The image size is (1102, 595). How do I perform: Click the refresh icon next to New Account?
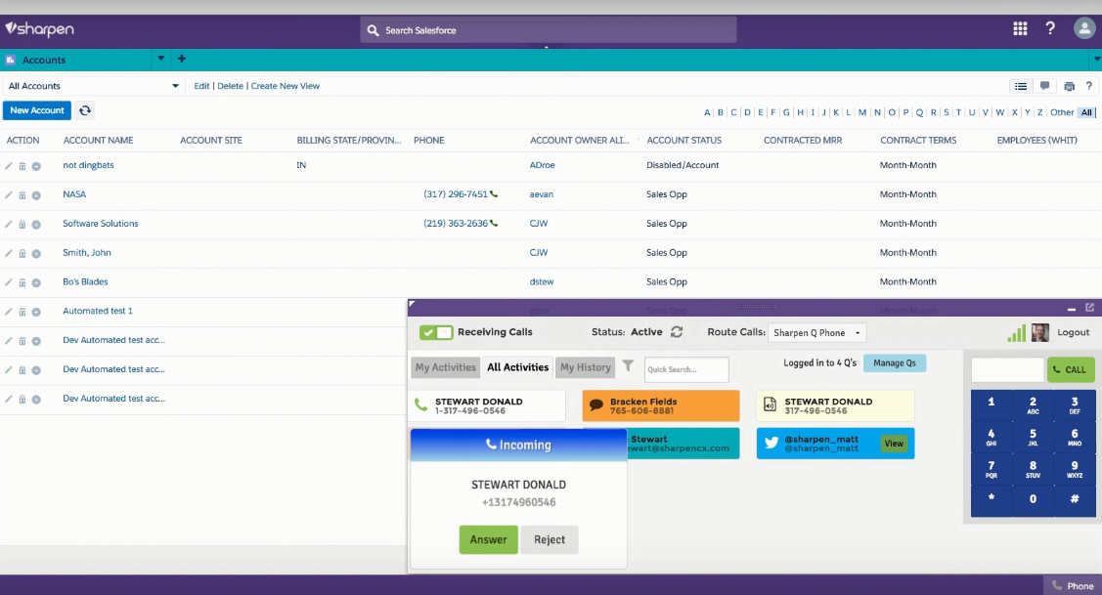click(85, 110)
